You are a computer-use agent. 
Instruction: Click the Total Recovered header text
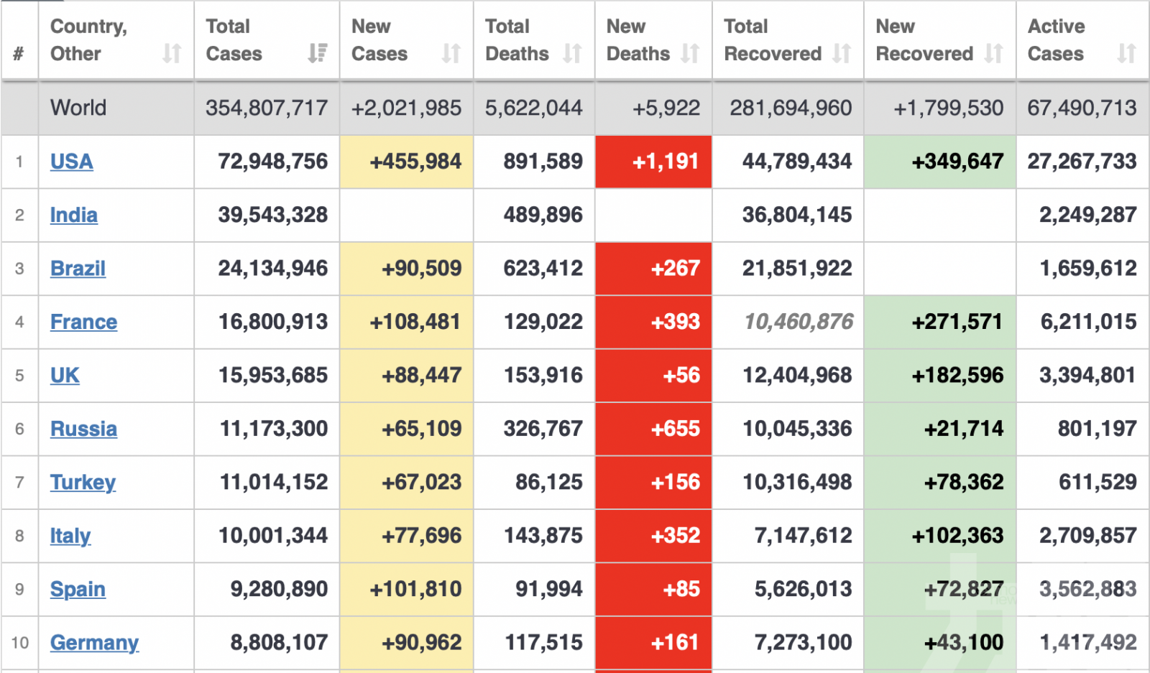pos(773,40)
